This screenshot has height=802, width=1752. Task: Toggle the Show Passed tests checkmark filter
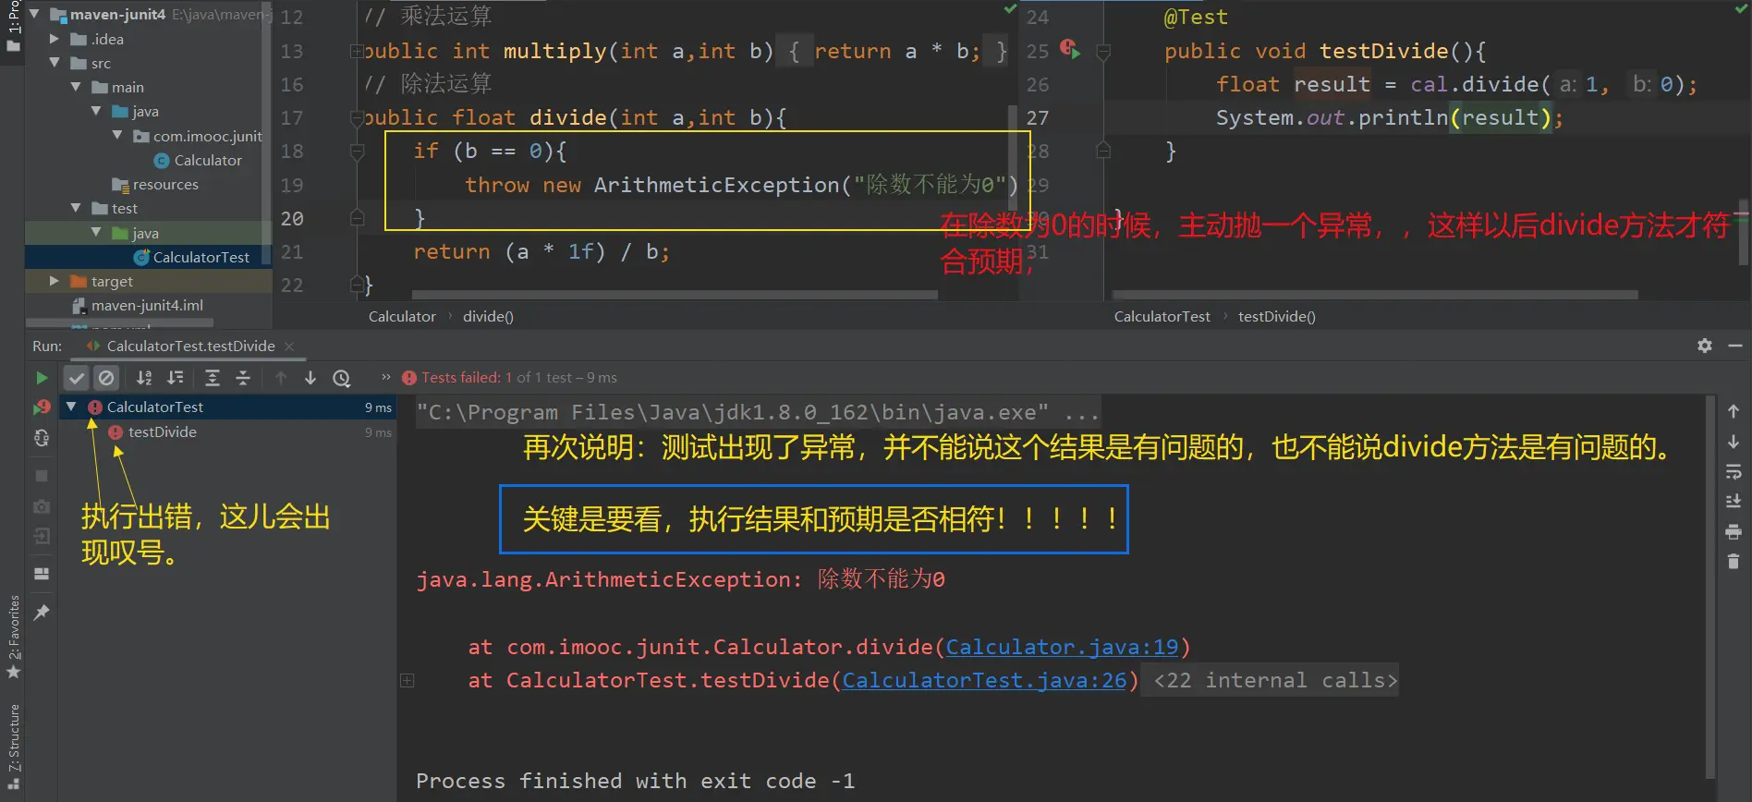coord(77,378)
